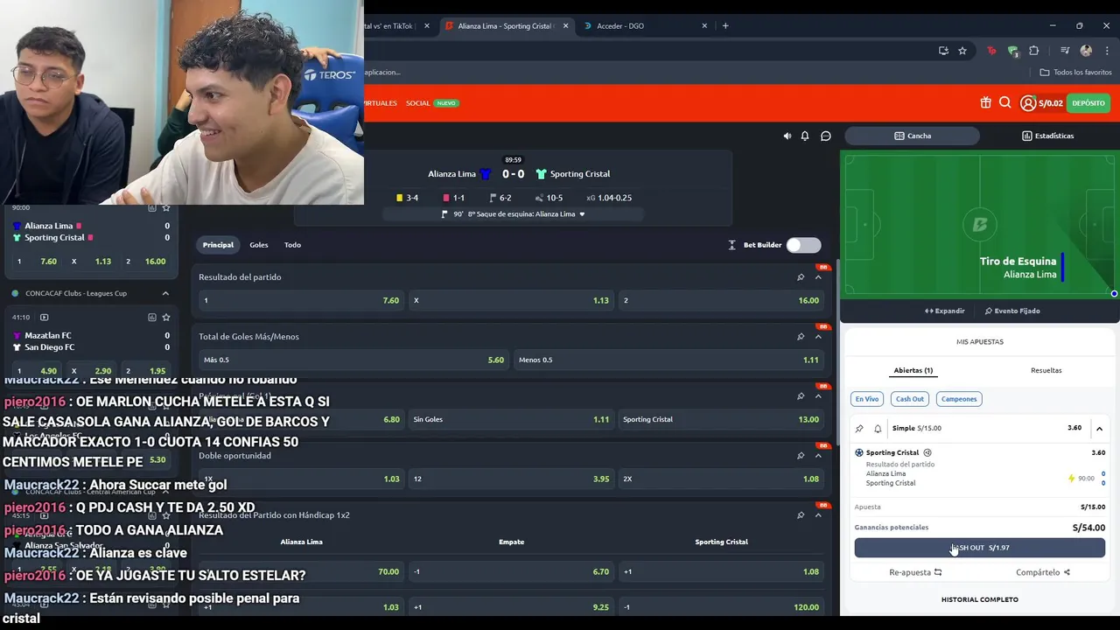Screen dimensions: 1120x630
Task: Switch to Todo markets tab
Action: click(x=292, y=245)
